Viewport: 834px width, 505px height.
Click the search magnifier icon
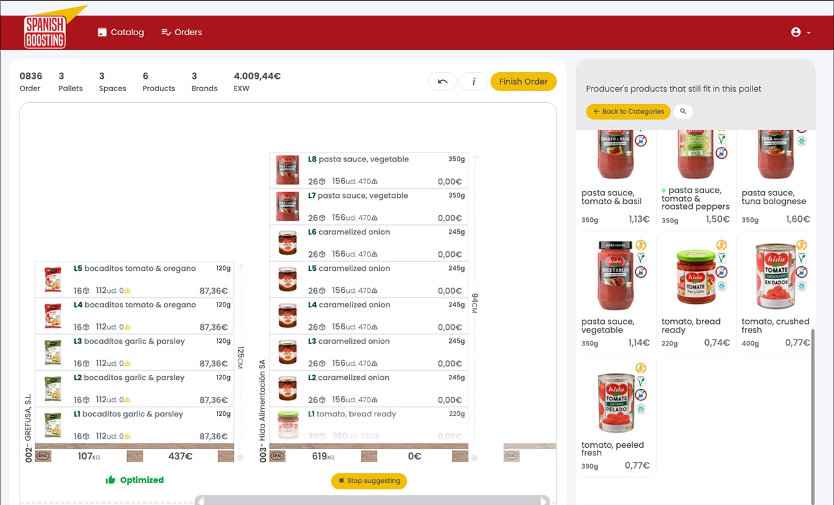point(683,111)
